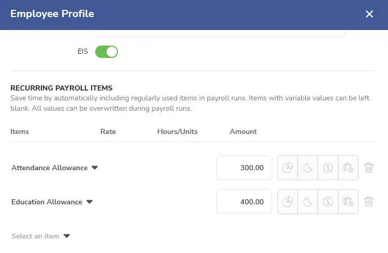This screenshot has height=253, width=388.
Task: Click the Hours/Units column header
Action: point(177,131)
